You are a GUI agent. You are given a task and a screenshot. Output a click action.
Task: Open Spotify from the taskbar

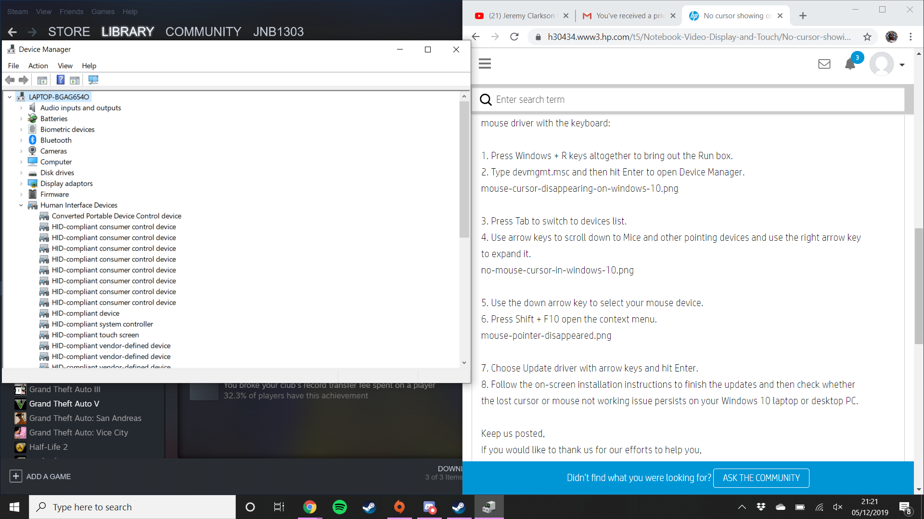340,507
